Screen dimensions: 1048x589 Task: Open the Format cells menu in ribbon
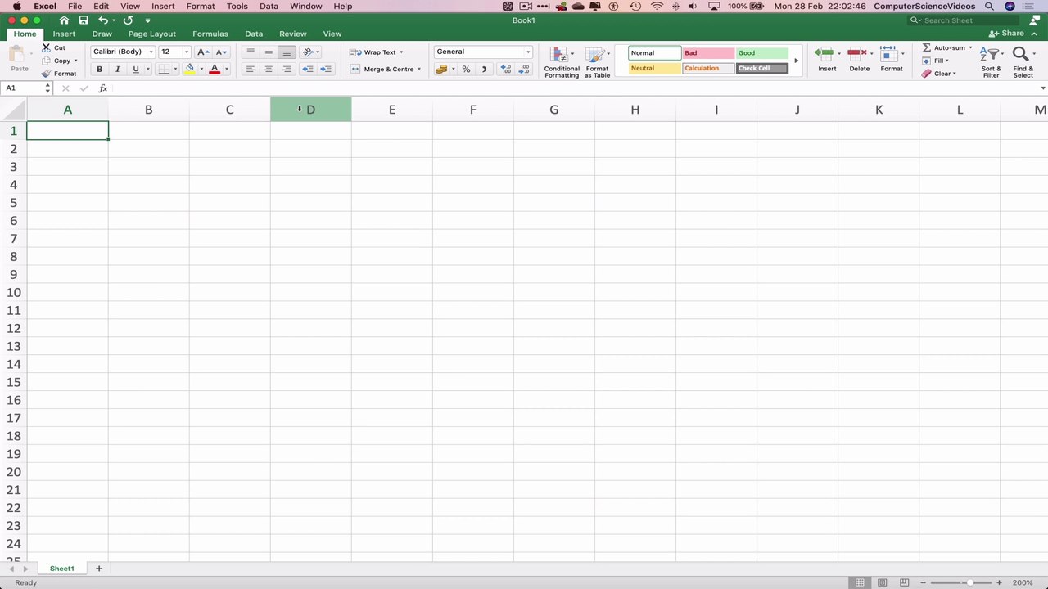pos(892,59)
